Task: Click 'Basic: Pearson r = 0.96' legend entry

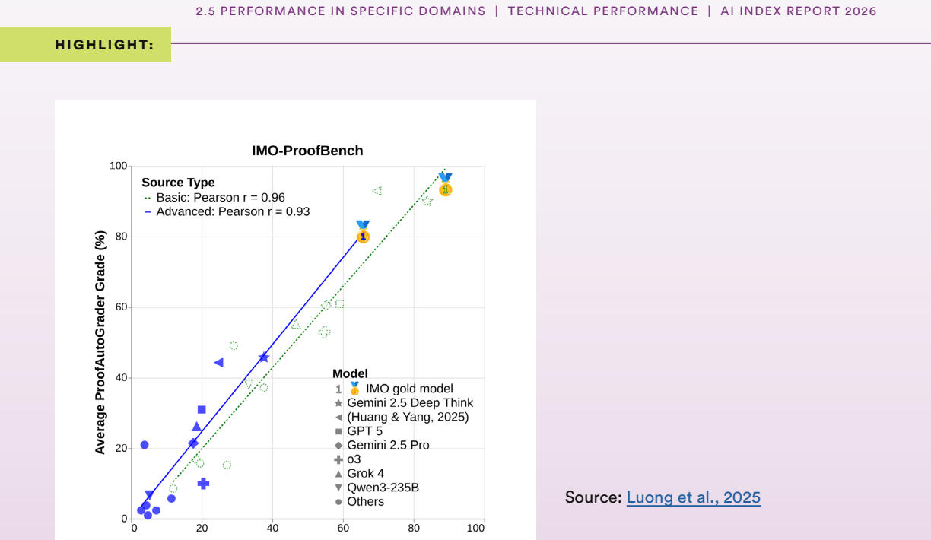Action: point(221,198)
